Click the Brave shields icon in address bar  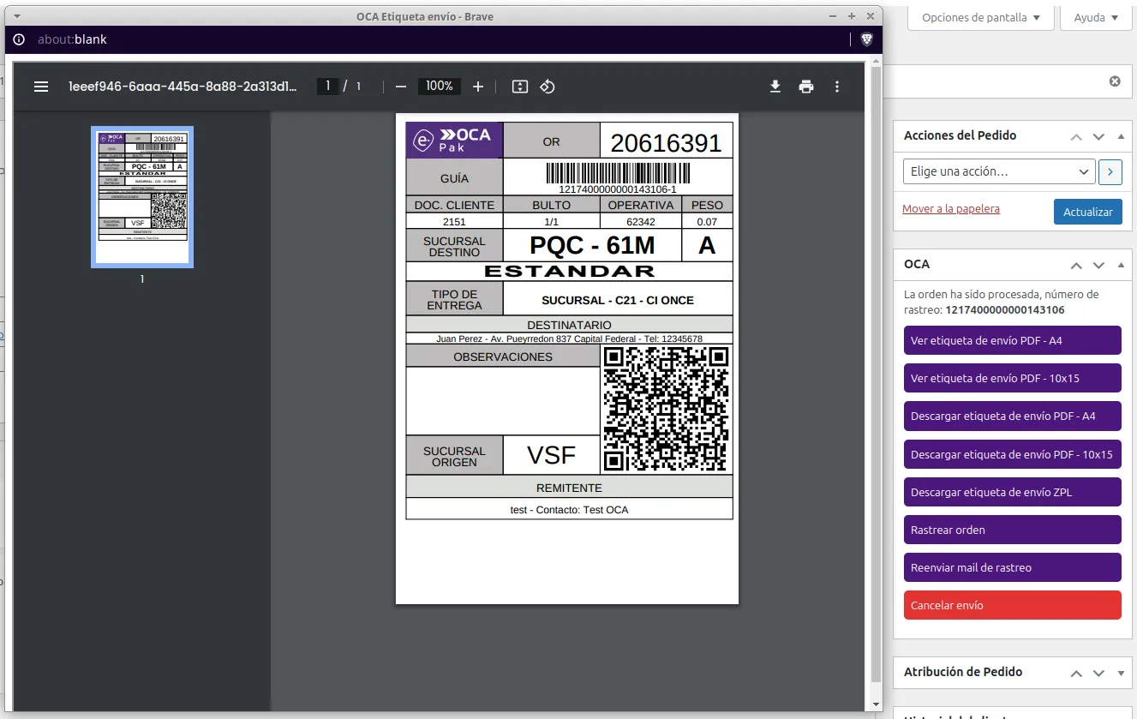tap(866, 39)
